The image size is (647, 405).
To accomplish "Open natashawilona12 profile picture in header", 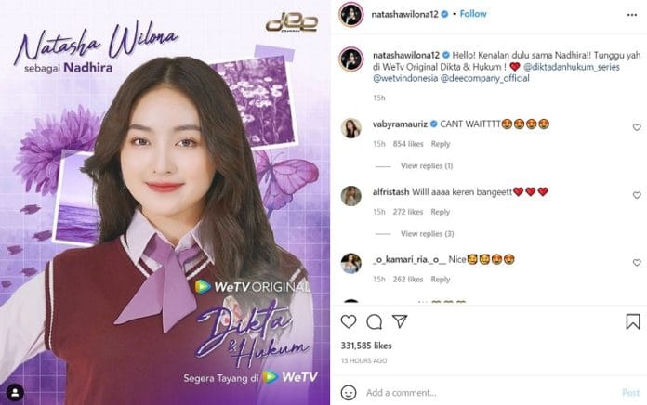I will (350, 15).
